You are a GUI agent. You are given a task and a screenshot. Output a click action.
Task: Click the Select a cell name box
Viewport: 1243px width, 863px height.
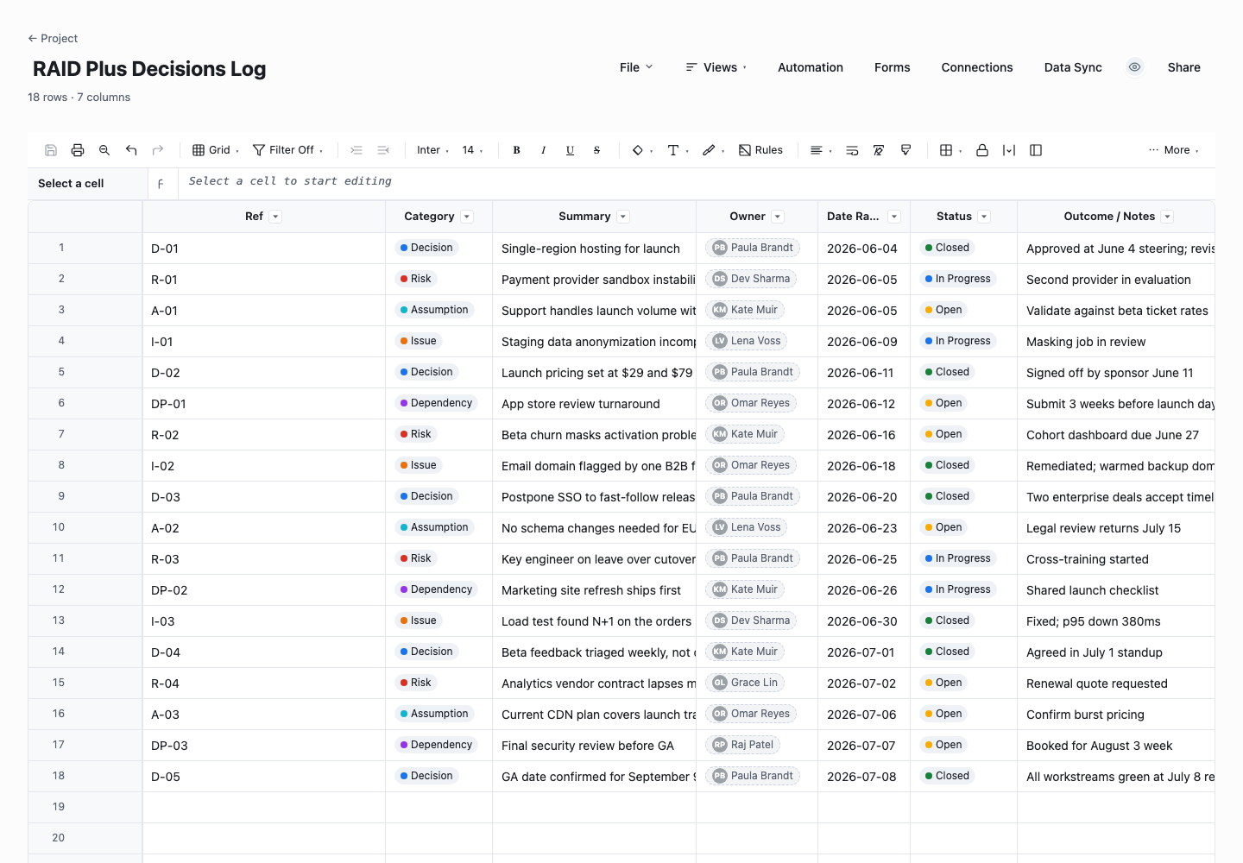tap(88, 184)
